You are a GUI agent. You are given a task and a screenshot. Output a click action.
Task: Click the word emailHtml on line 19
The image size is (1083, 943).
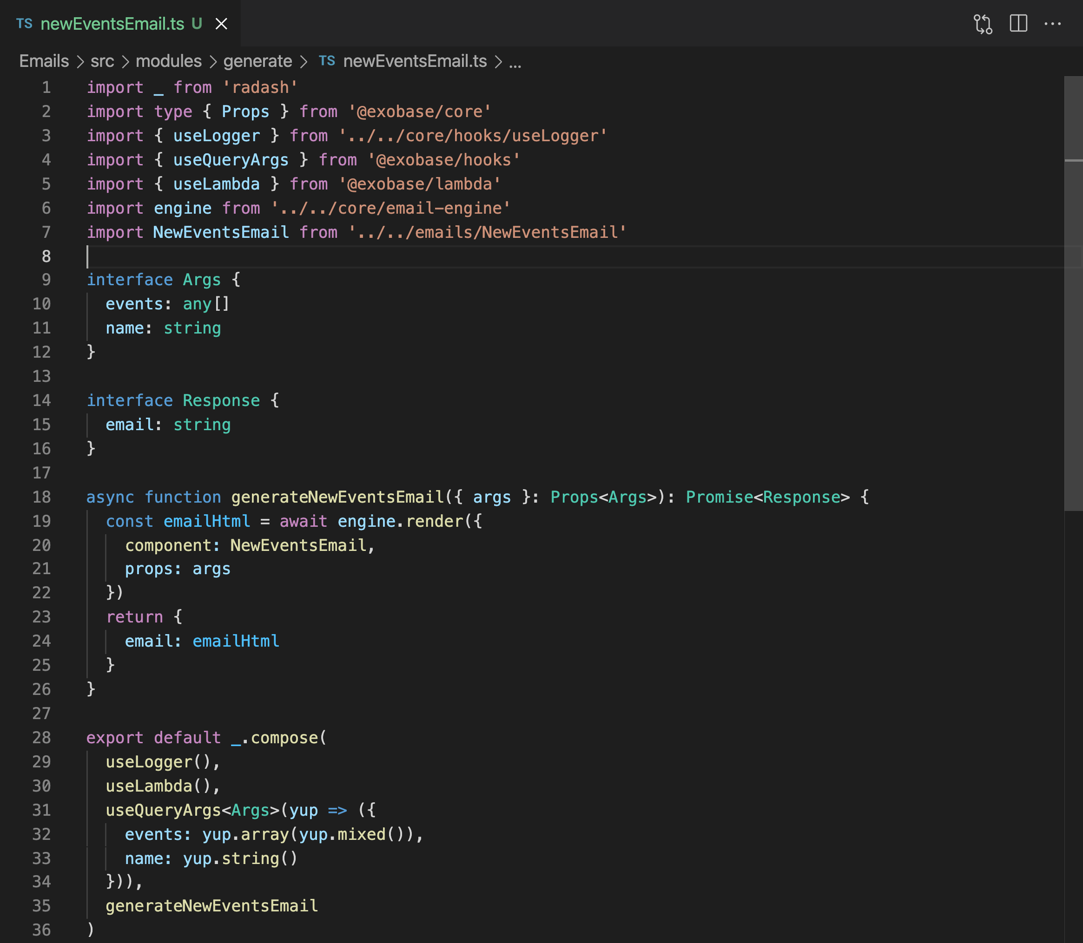tap(206, 521)
